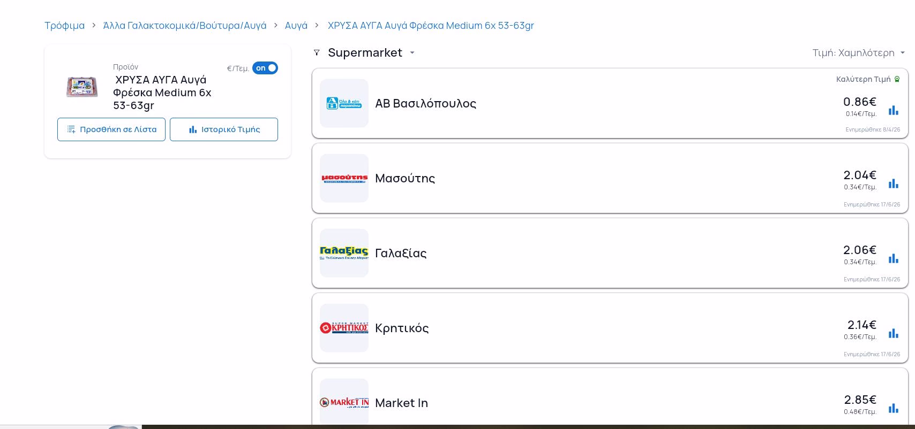Viewport: 915px width, 429px height.
Task: Click the ΧΡΥΣΑ ΑΥΓΑ product breadcrumb
Action: (431, 25)
